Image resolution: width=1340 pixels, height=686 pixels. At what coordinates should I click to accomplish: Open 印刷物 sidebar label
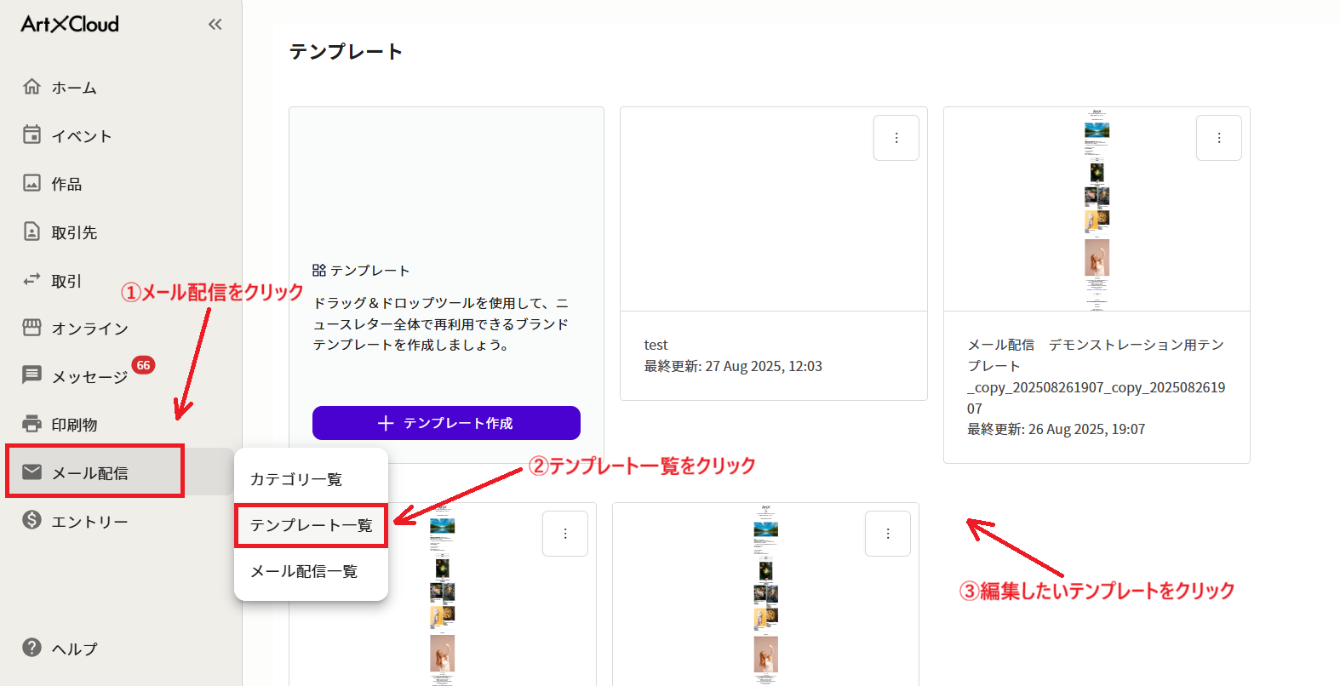(x=74, y=425)
